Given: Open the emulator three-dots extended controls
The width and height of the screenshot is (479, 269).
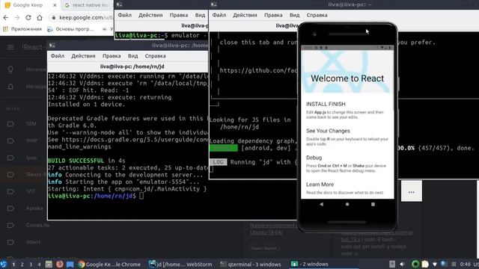Looking at the screenshot, I should point(412,192).
